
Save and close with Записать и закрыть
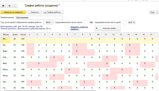13,12
